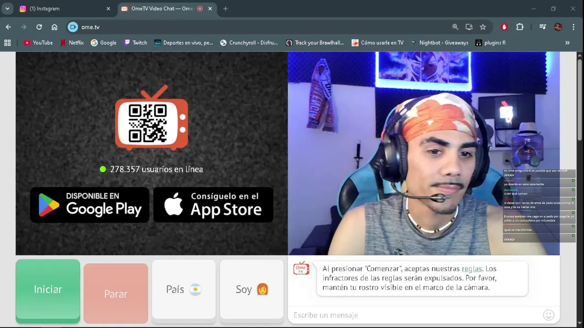Open the media control icon

click(x=542, y=27)
